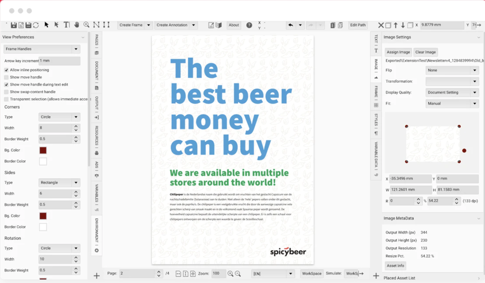485x283 pixels.
Task: Select the direct selection arrow tool
Action: coord(56,25)
